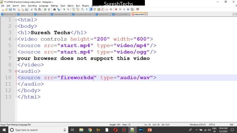This screenshot has width=237, height=133.
Task: Open the Encoding menu
Action: (32, 6)
